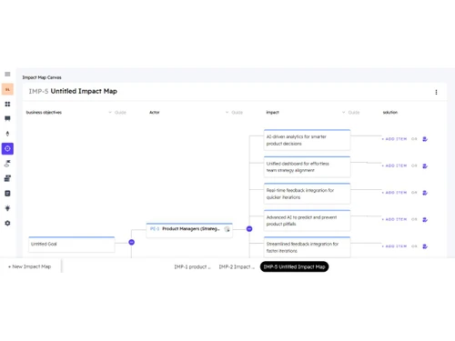Expand Guide dropdown for impact column

351,113
